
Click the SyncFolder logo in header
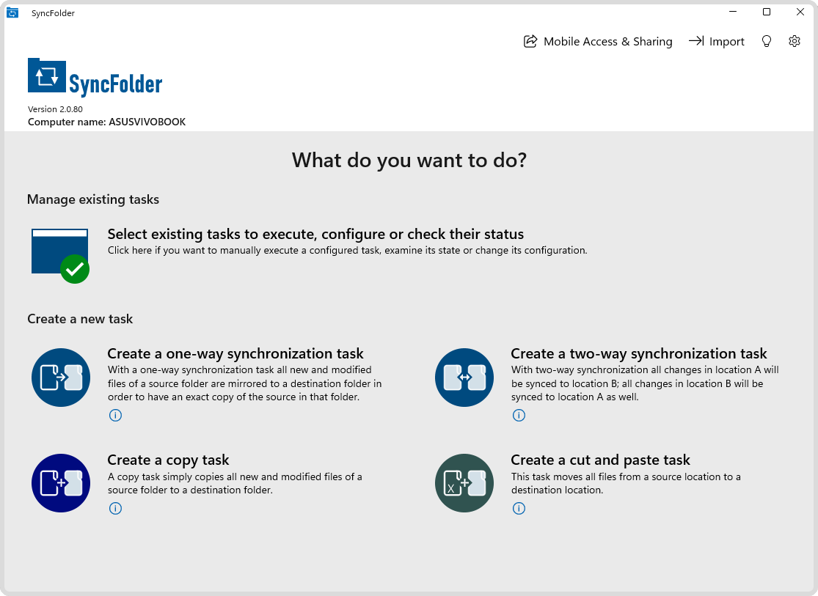click(x=95, y=78)
